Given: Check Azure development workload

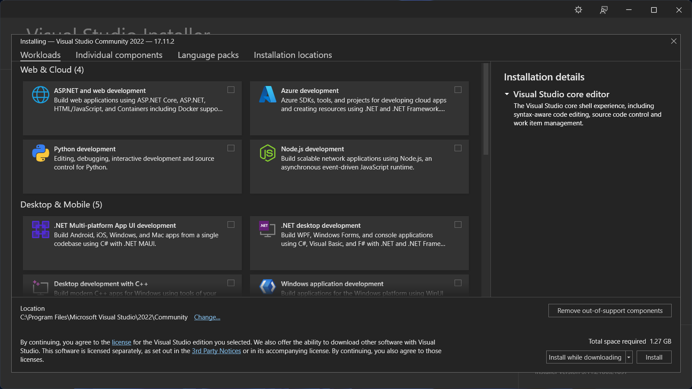Looking at the screenshot, I should pyautogui.click(x=458, y=90).
